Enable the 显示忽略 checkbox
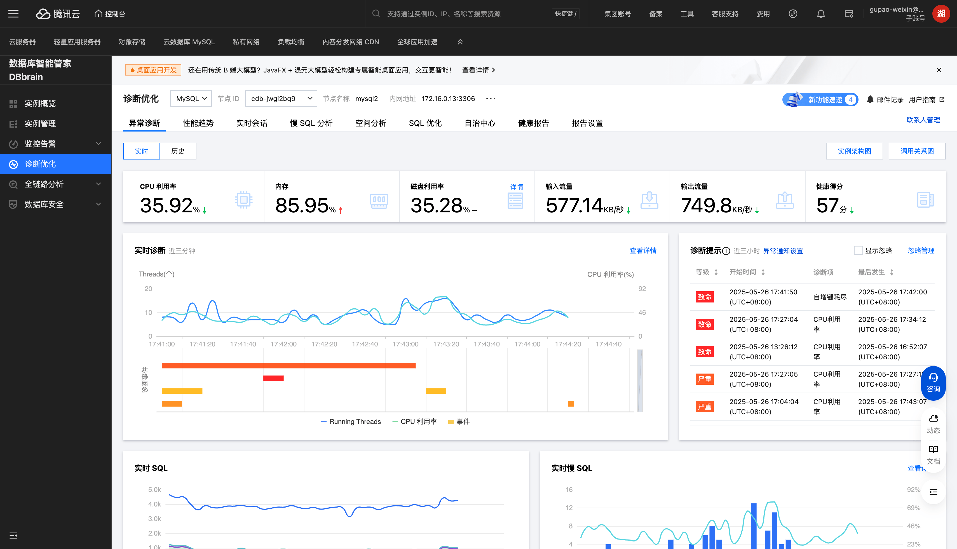The width and height of the screenshot is (957, 549). coord(858,251)
